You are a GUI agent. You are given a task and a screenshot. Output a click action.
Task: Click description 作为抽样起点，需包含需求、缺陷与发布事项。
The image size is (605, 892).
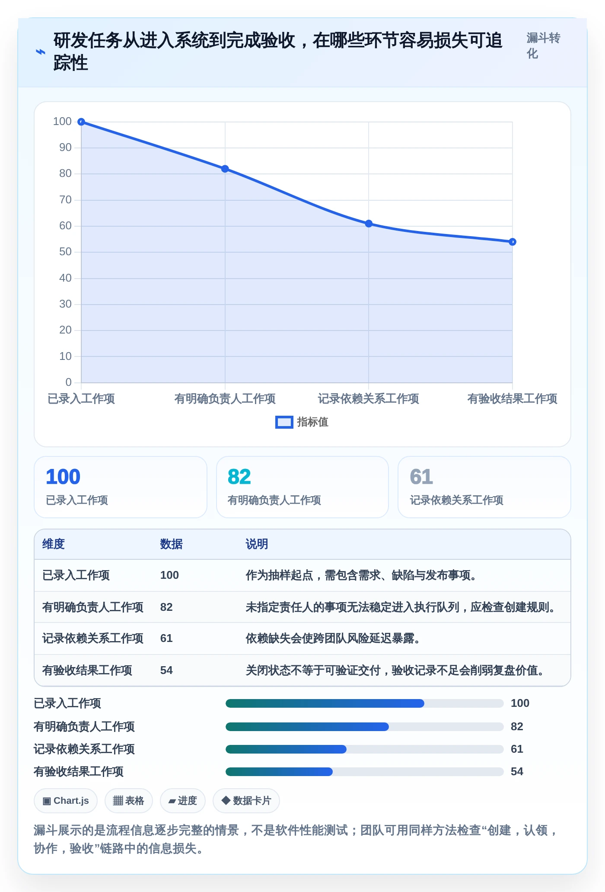(x=361, y=575)
